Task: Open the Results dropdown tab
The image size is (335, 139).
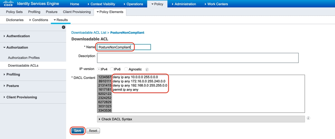Action: (x=61, y=20)
